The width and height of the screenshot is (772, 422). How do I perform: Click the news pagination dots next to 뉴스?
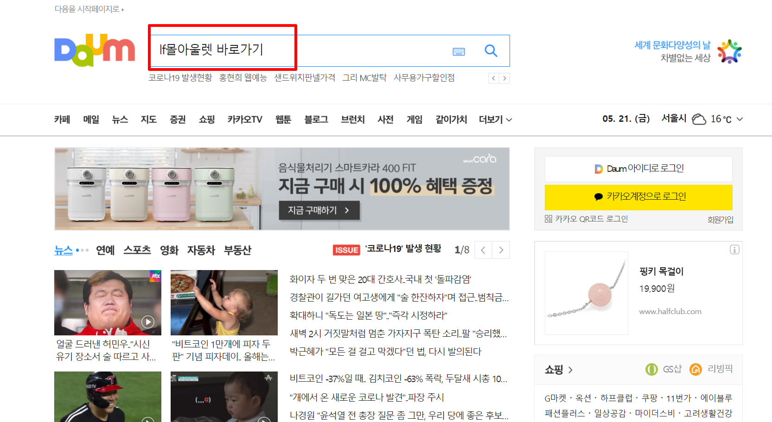[82, 250]
